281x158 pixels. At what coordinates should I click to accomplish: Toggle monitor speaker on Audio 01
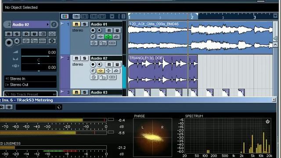pyautogui.click(x=100, y=30)
